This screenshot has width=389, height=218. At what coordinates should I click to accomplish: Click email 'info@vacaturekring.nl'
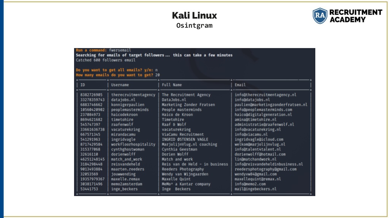tap(258, 129)
